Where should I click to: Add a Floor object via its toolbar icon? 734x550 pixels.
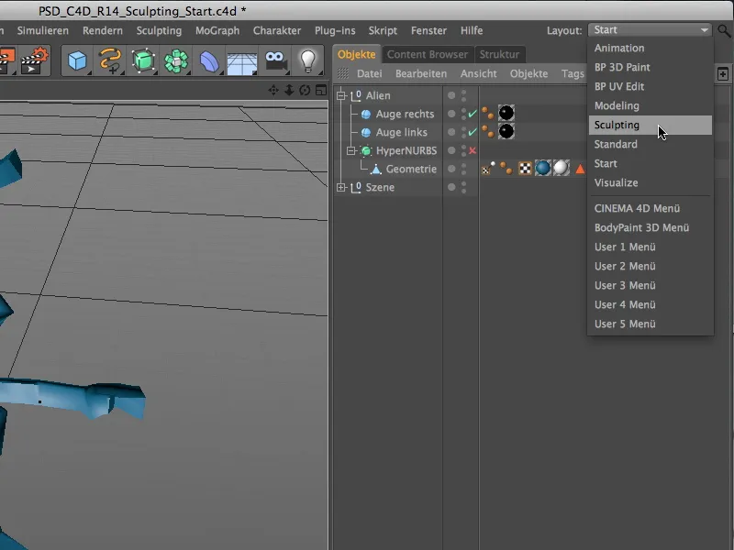click(240, 61)
